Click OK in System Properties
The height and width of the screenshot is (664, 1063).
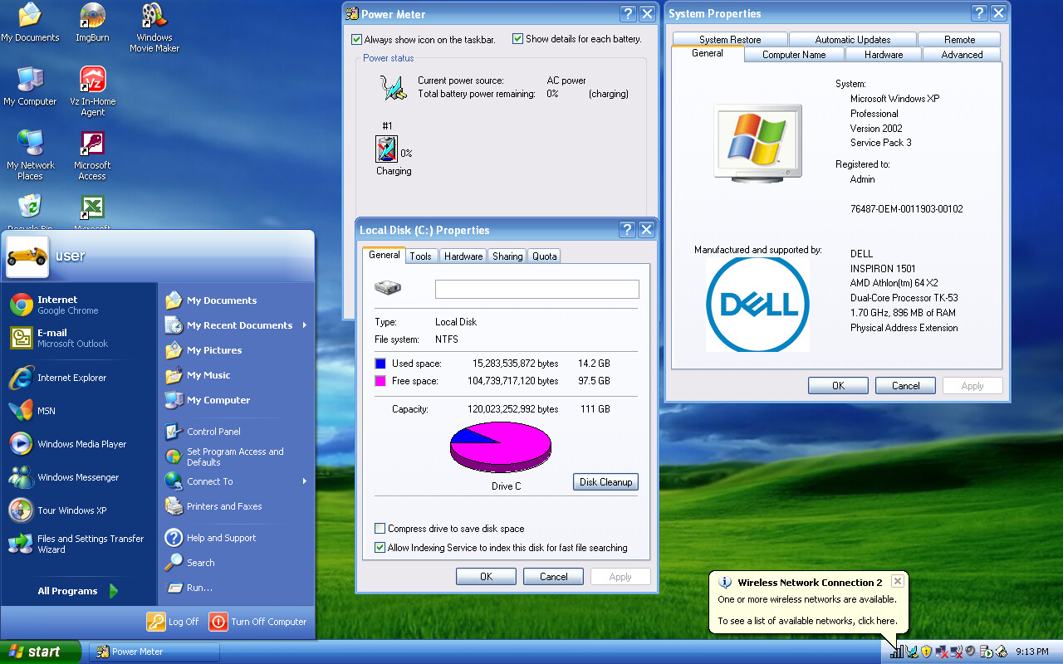pyautogui.click(x=838, y=386)
